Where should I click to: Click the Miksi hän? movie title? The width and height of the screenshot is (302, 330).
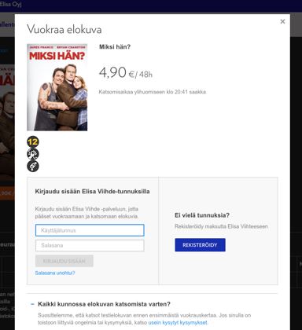click(115, 47)
